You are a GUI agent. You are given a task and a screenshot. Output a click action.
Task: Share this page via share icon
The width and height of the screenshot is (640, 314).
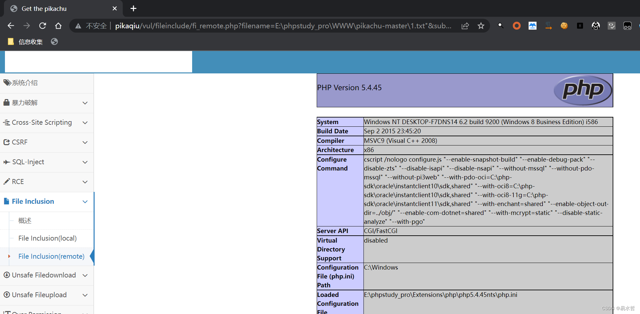coord(465,26)
